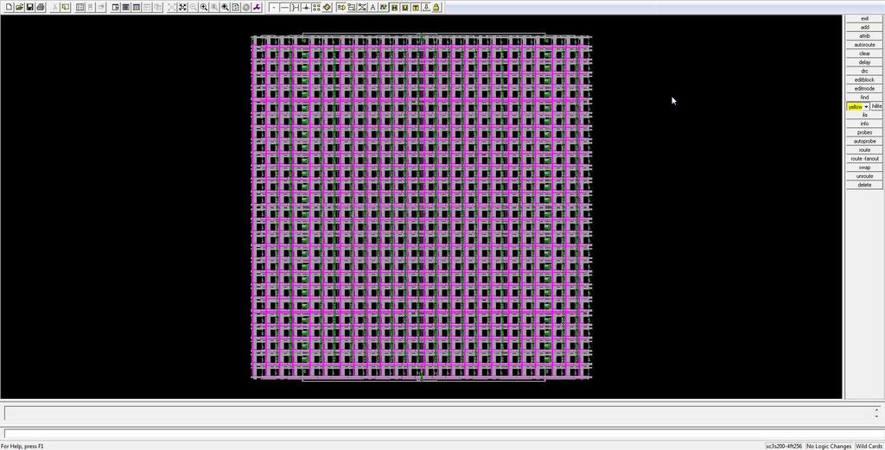
Task: Toggle the short-dash wire layer button
Action: (274, 7)
